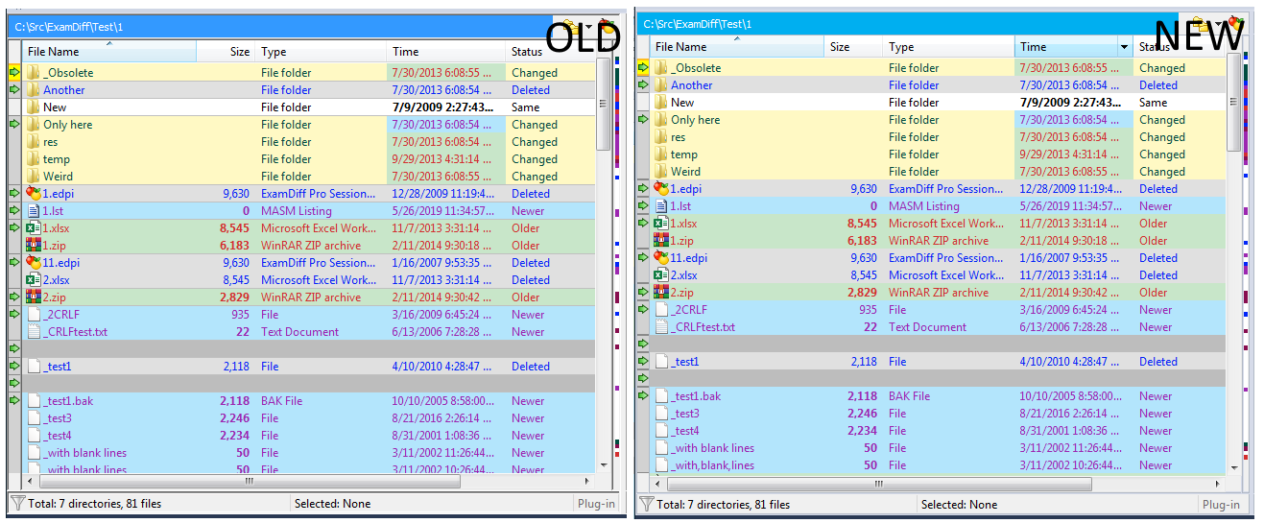The width and height of the screenshot is (1264, 523).
Task: Select the temp folder name in OLD panel
Action: click(x=57, y=159)
